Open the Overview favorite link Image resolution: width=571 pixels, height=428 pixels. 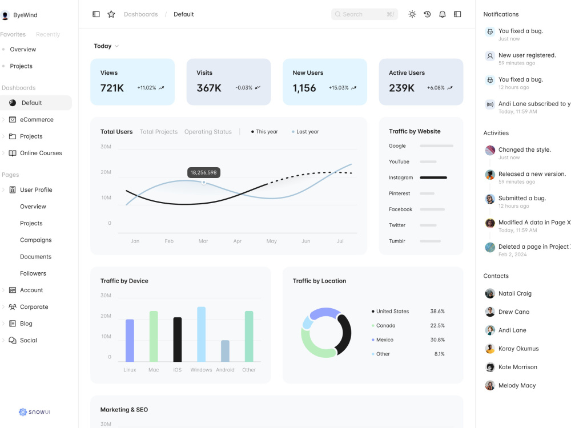pyautogui.click(x=23, y=49)
